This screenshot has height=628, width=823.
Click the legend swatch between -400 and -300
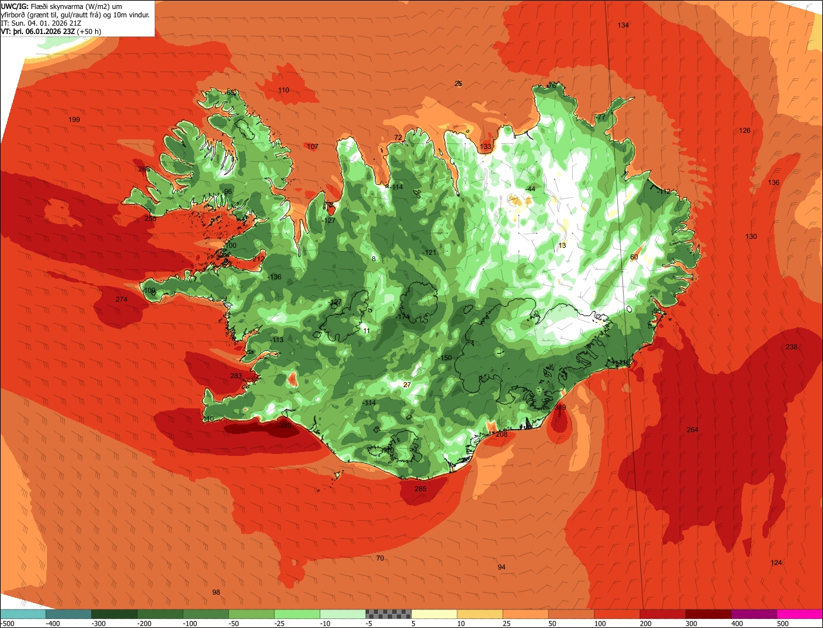point(68,614)
